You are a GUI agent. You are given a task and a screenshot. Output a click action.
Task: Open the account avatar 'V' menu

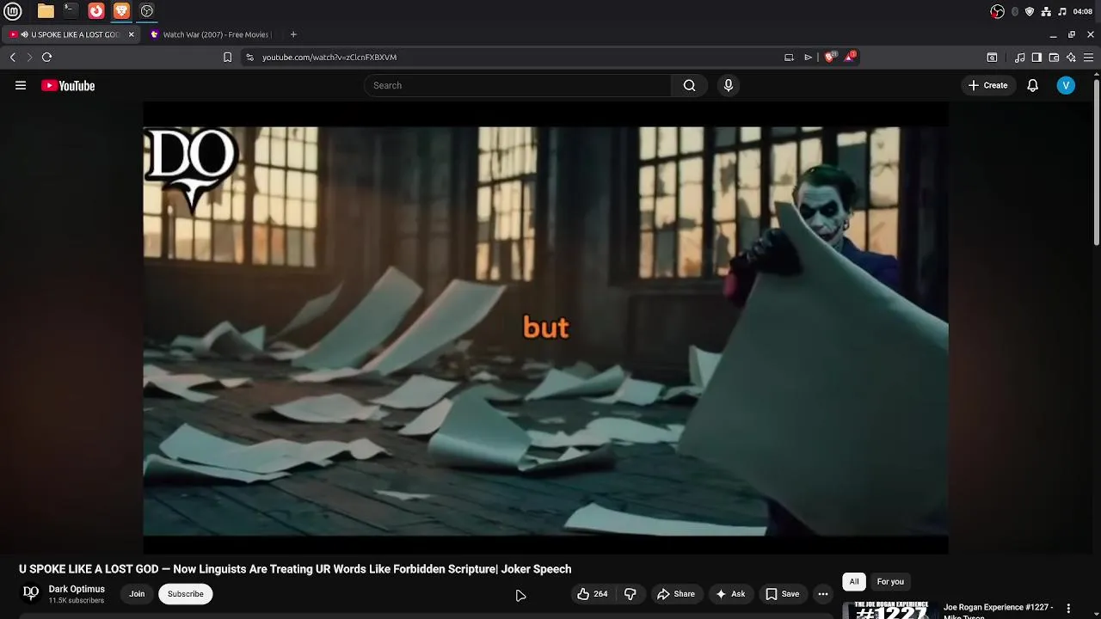(1066, 85)
